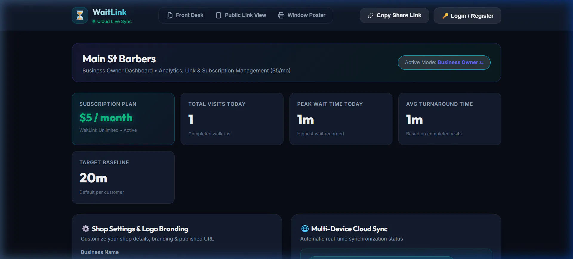The height and width of the screenshot is (259, 573).
Task: Click the Automatic real-time synchronization status text
Action: 352,239
